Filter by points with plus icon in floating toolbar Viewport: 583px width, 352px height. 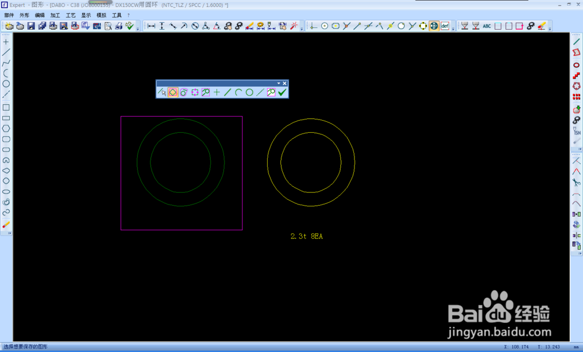(x=217, y=92)
